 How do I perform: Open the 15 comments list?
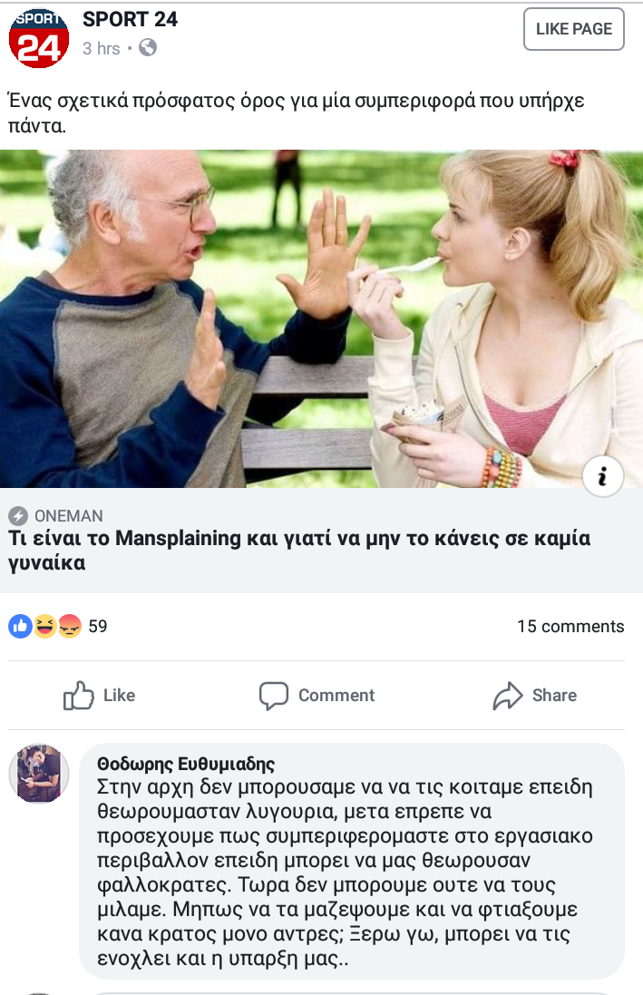tap(570, 627)
